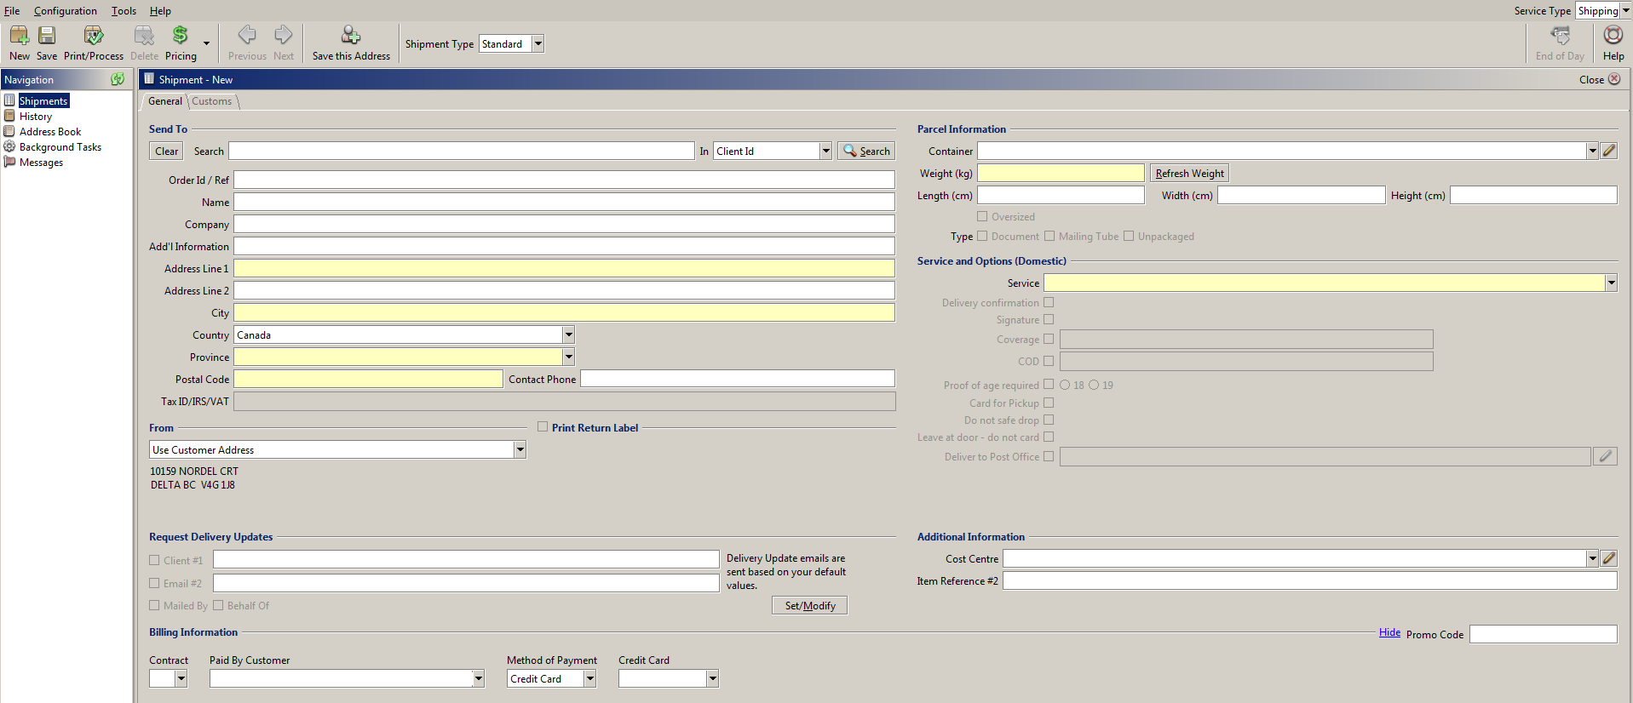
Task: Click the Pricing dollar icon
Action: (x=180, y=35)
